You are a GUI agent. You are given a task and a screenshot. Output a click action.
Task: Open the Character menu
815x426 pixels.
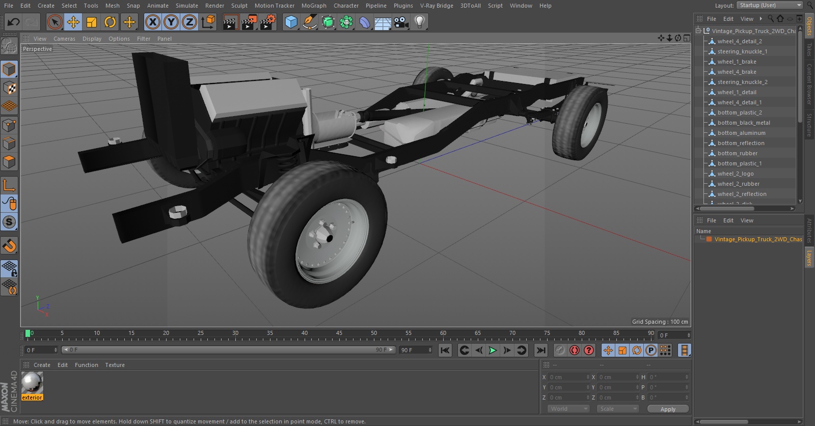point(346,6)
